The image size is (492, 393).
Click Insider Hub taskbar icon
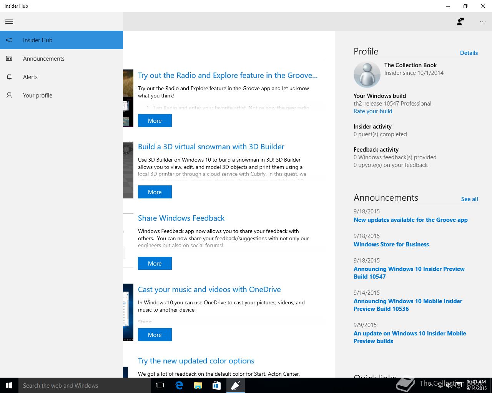tap(235, 385)
